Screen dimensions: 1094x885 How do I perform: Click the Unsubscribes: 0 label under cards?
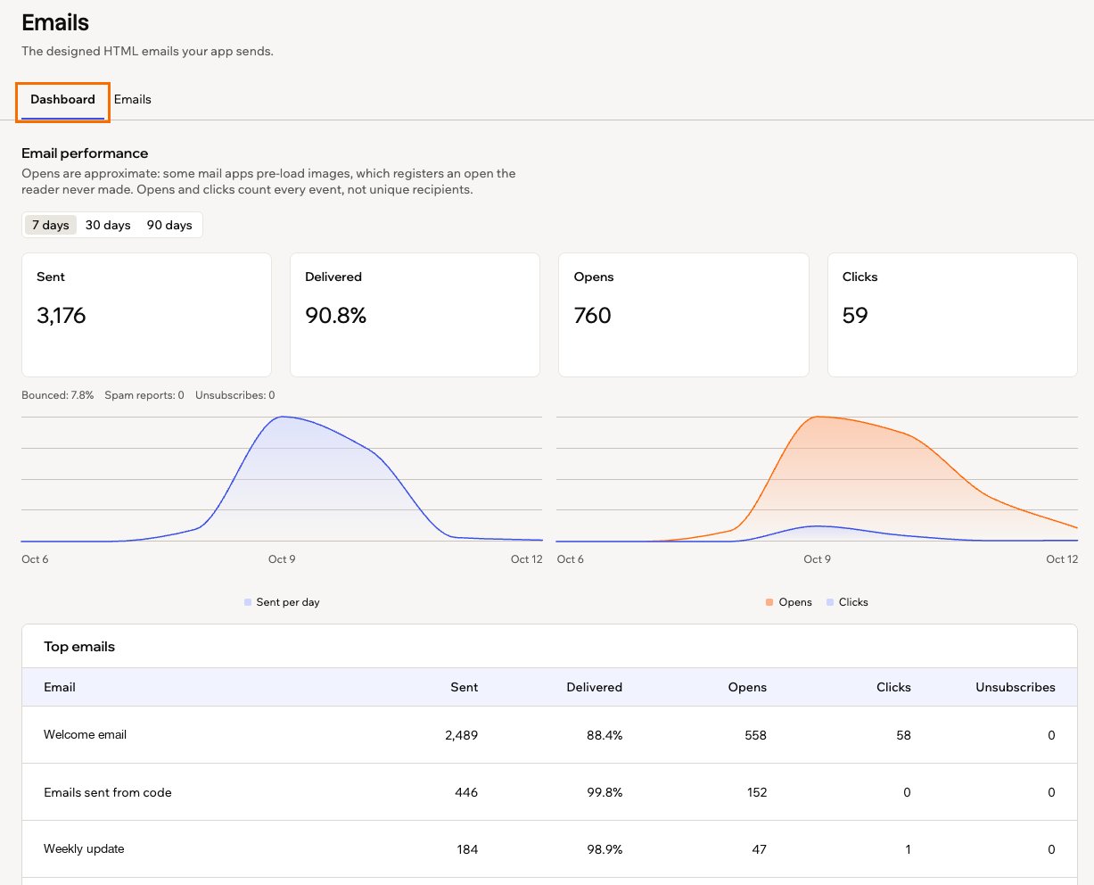[235, 395]
